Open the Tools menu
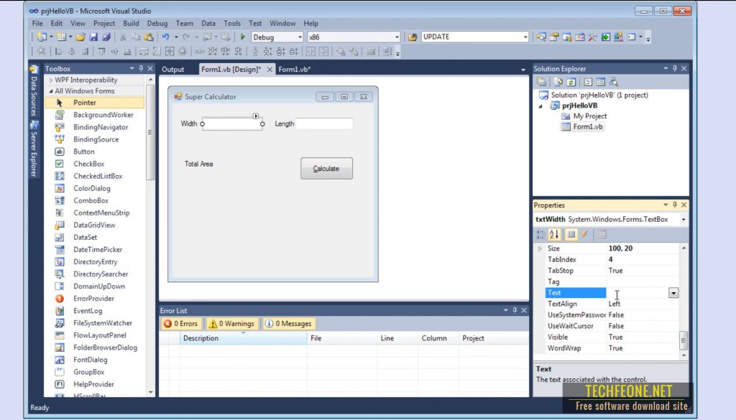736x420 pixels. [232, 23]
